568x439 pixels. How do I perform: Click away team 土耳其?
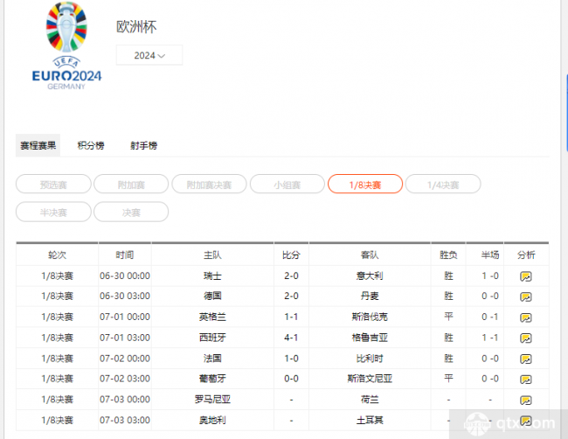click(370, 420)
